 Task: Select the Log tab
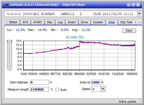coord(60,22)
